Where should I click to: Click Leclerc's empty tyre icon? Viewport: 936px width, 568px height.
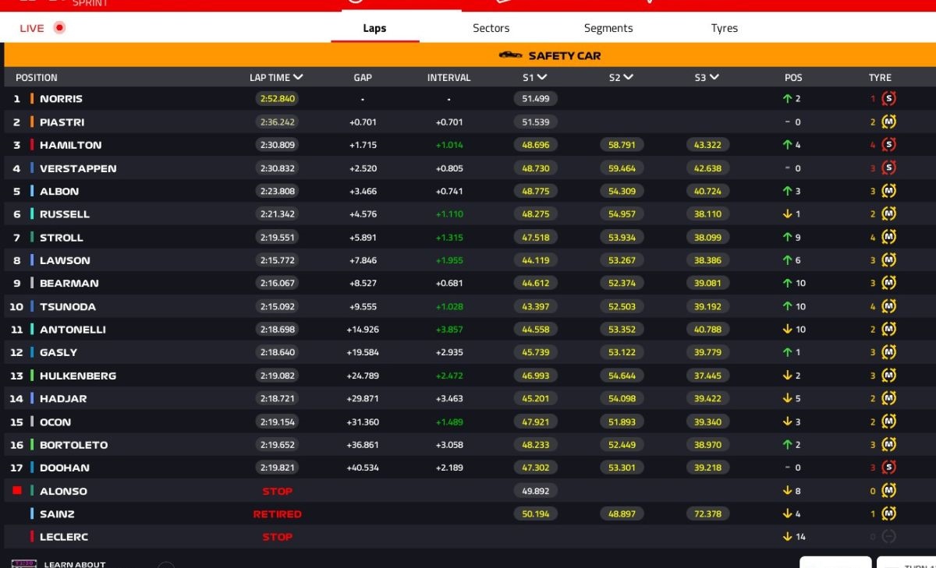[888, 537]
